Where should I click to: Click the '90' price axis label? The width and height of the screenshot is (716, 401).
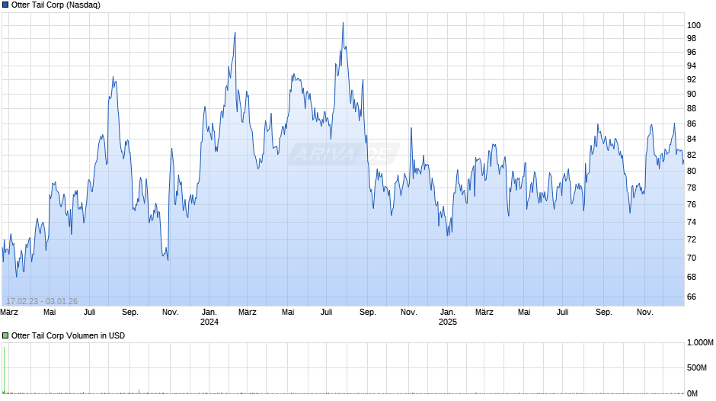point(692,95)
